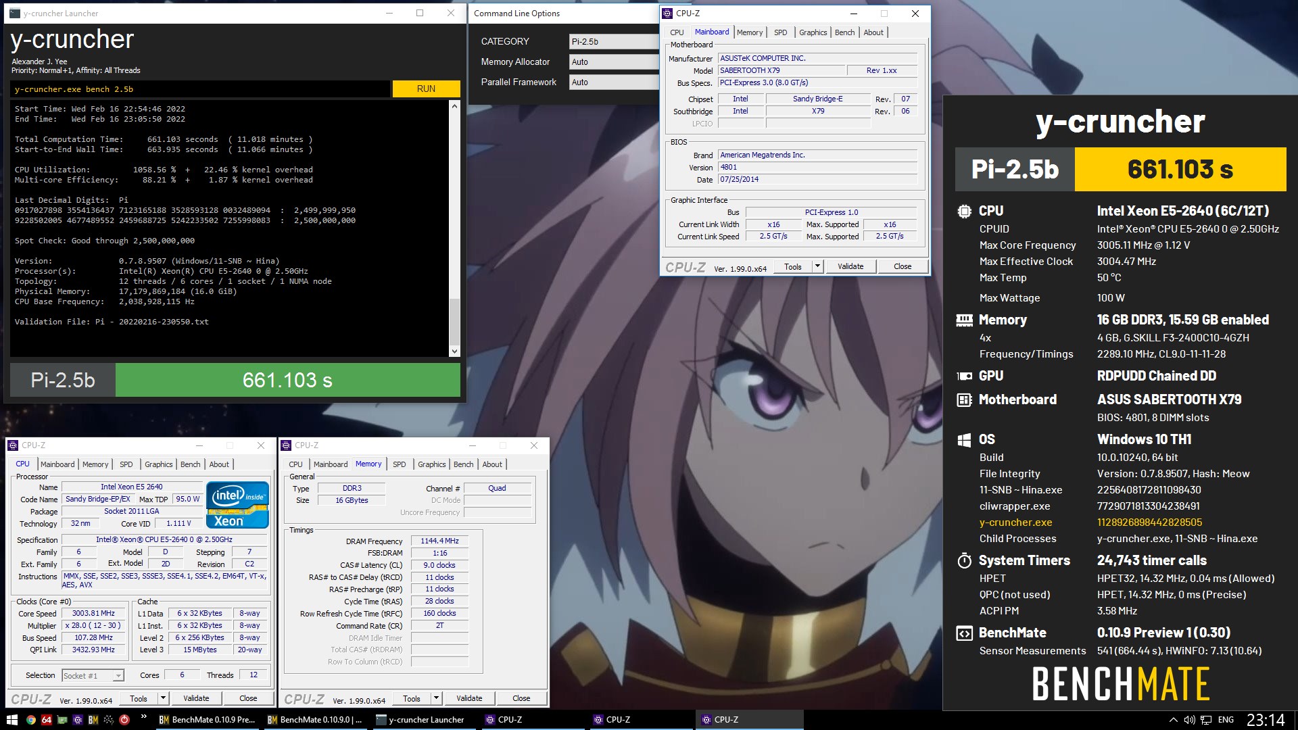This screenshot has width=1298, height=730.
Task: Open the Graphics tab in the Memory tab CPU-Z window
Action: (x=432, y=464)
